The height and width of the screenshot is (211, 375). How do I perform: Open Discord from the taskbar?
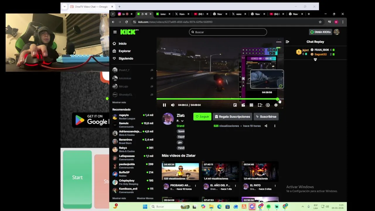pos(252,207)
